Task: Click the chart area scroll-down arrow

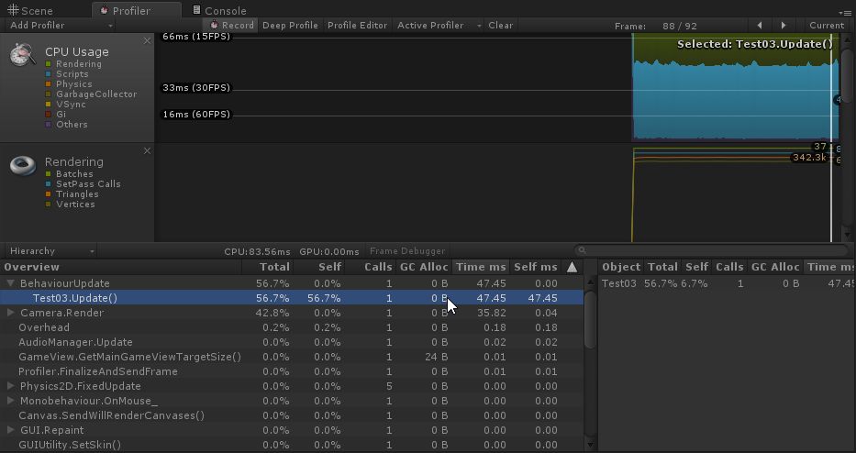Action: pos(847,236)
